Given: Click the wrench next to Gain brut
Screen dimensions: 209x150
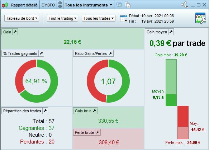Looking at the screenshot, I should coord(95,111).
